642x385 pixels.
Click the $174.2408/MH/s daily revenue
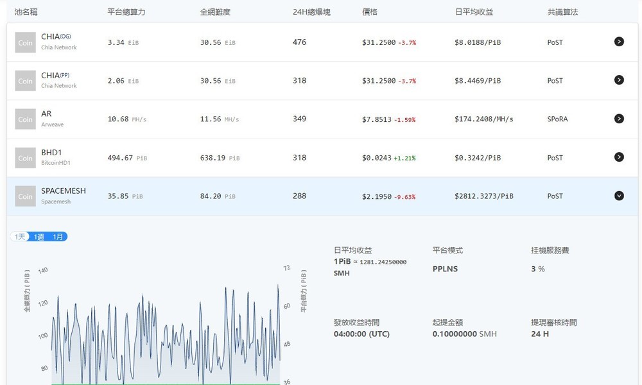pos(484,119)
